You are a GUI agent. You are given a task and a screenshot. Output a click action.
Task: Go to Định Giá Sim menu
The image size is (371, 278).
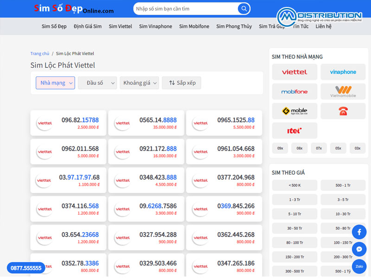[87, 26]
